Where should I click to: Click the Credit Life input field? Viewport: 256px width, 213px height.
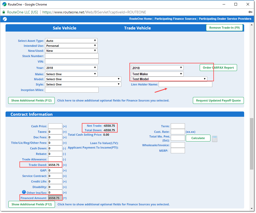(x=55, y=181)
